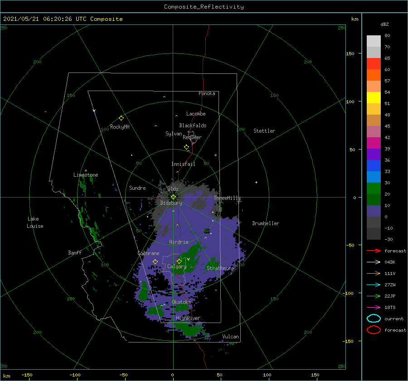
Task: Click the red forecast arrow in legend
Action: coord(374,251)
